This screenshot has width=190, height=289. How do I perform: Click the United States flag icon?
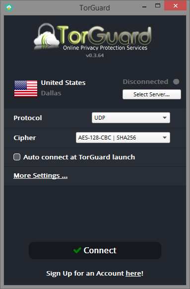click(x=26, y=88)
